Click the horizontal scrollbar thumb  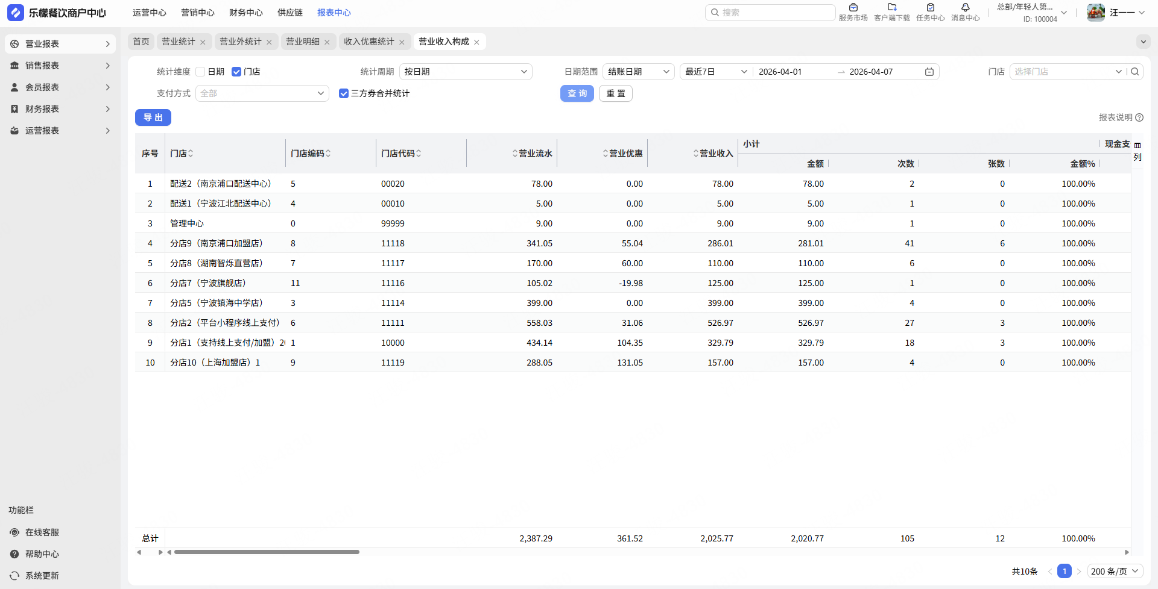(x=267, y=552)
